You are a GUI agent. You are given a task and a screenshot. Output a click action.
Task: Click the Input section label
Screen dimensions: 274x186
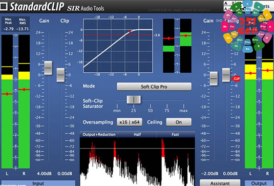[38, 183]
